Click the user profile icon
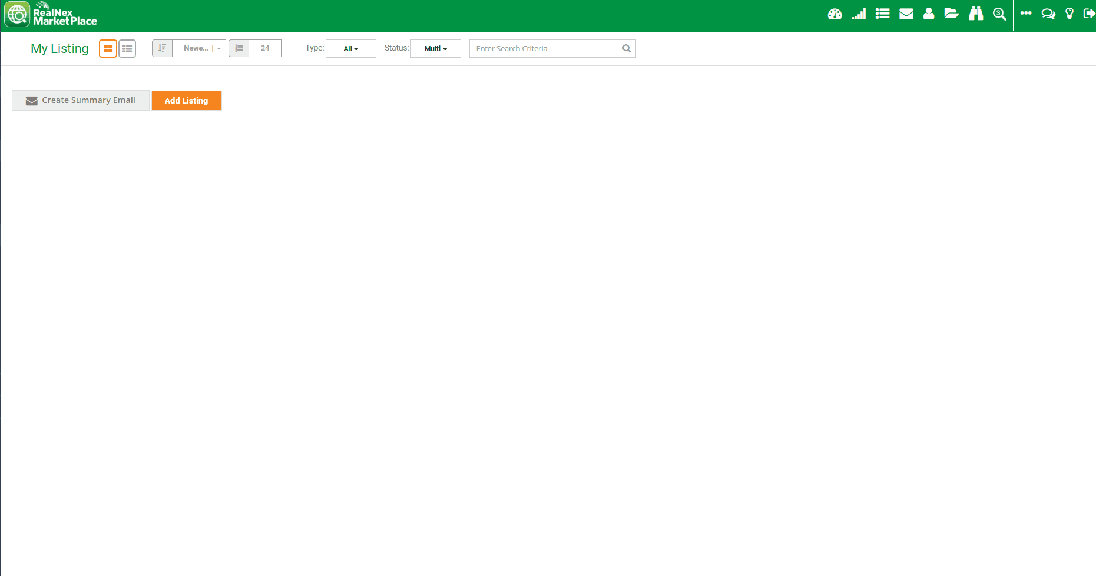 tap(929, 14)
